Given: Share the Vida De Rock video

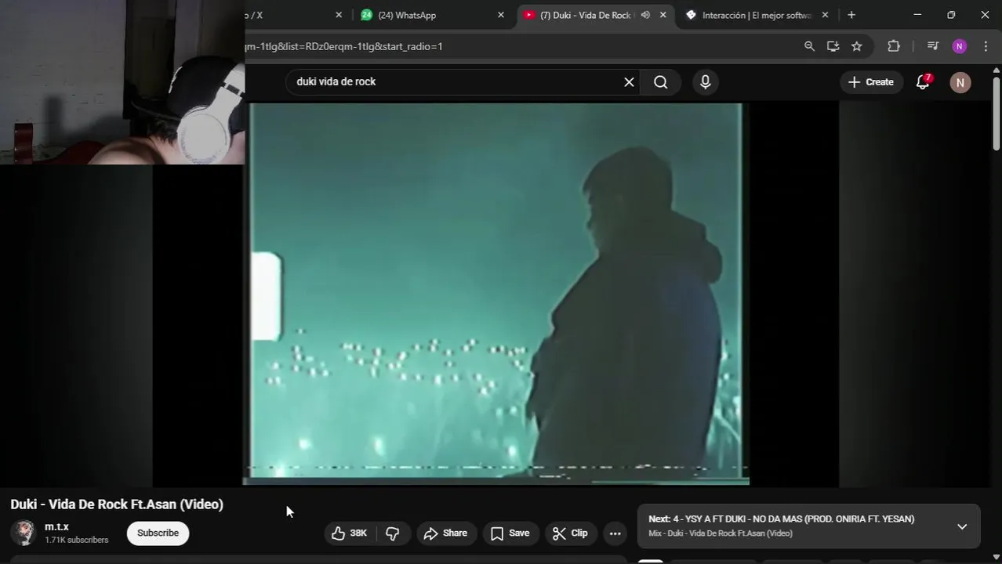Looking at the screenshot, I should pos(445,533).
